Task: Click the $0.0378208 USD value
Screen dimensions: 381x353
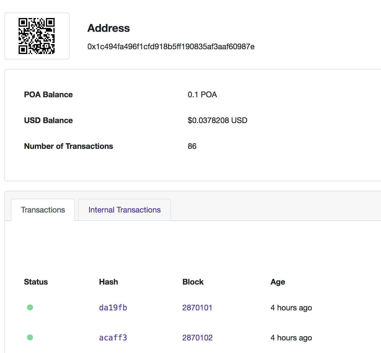Action: point(217,120)
